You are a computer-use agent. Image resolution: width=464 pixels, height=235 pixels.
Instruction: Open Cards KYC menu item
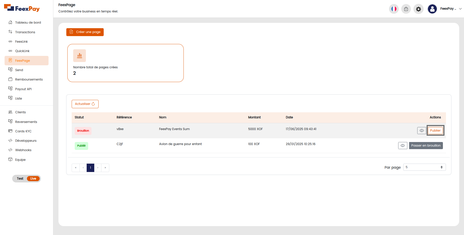coord(26,131)
